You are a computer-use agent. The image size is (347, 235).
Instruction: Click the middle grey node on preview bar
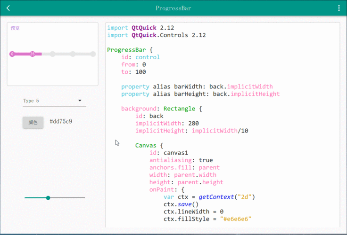(52, 54)
